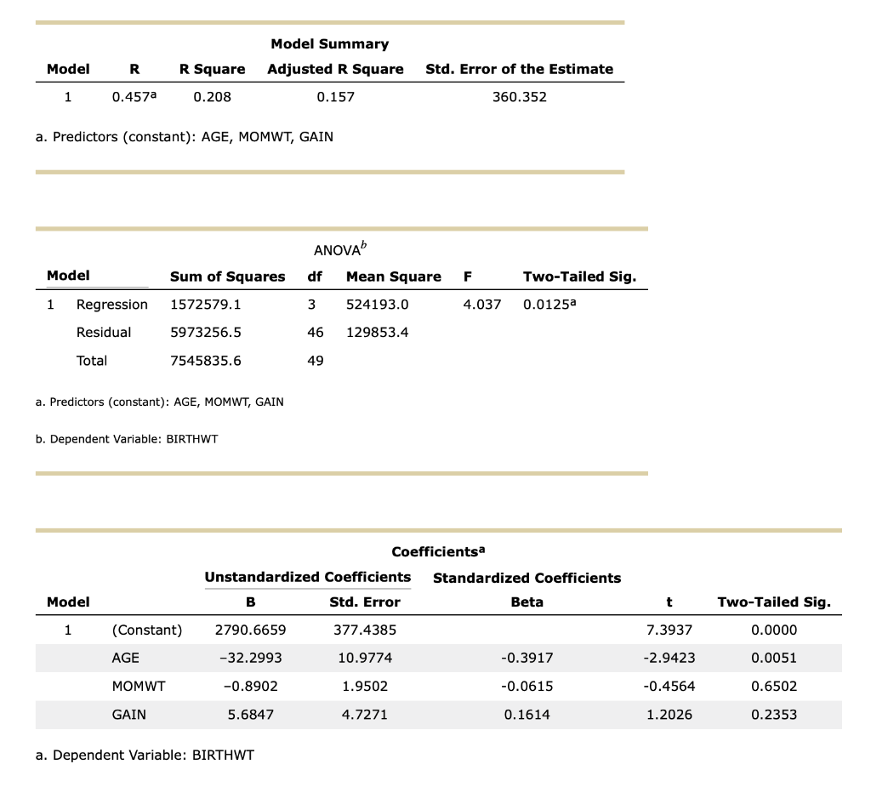Click footnote a about Predictors AGE, MOMWT, GAIN
871x787 pixels.
[x=184, y=136]
